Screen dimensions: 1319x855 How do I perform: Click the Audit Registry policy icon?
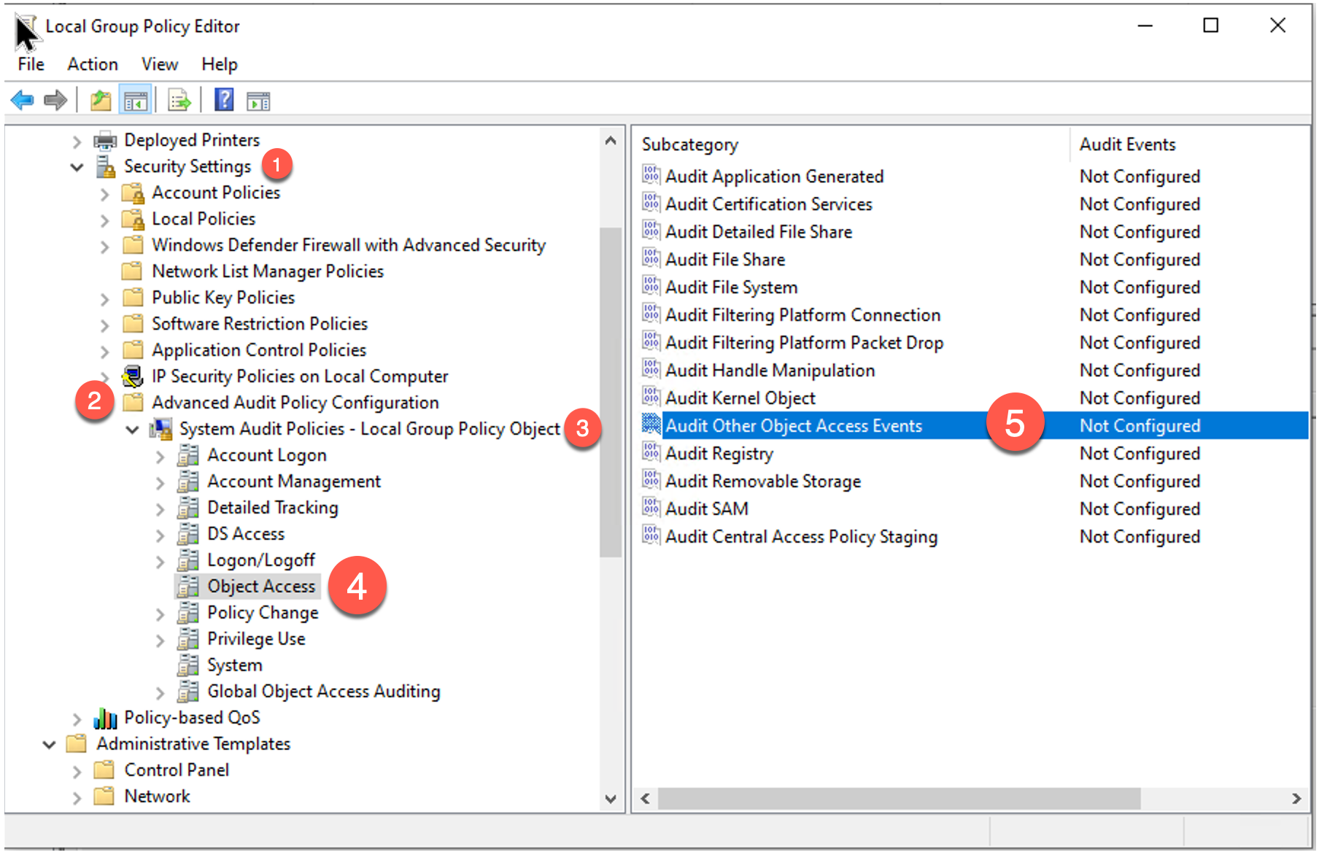(651, 453)
